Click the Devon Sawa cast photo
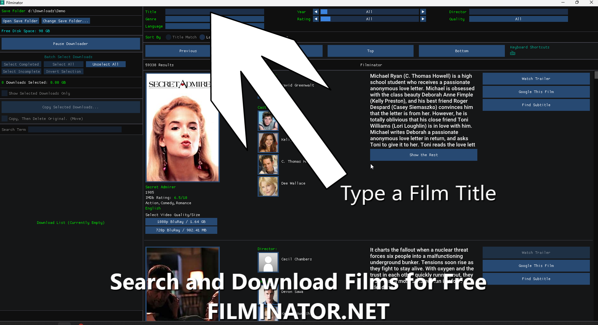 point(268,294)
